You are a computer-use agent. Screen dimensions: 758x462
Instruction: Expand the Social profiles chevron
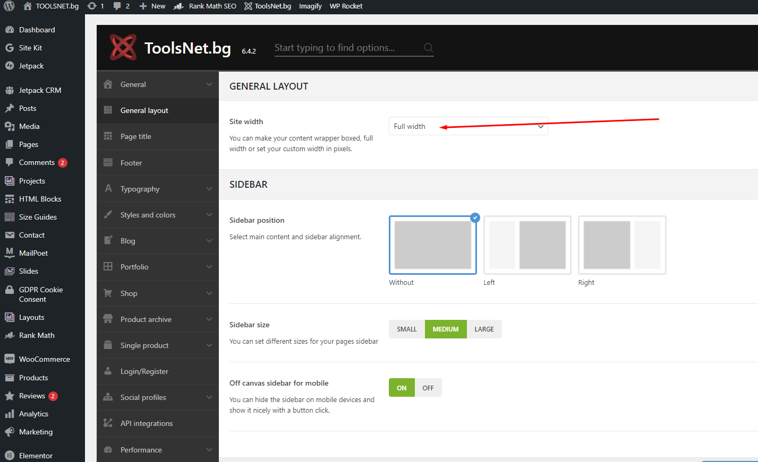[209, 397]
